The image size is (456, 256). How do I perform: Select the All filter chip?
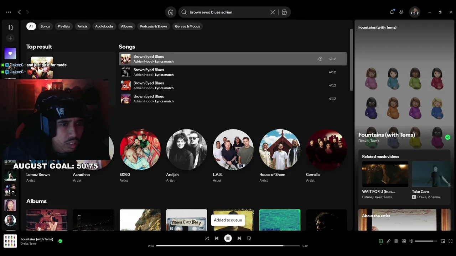(31, 26)
